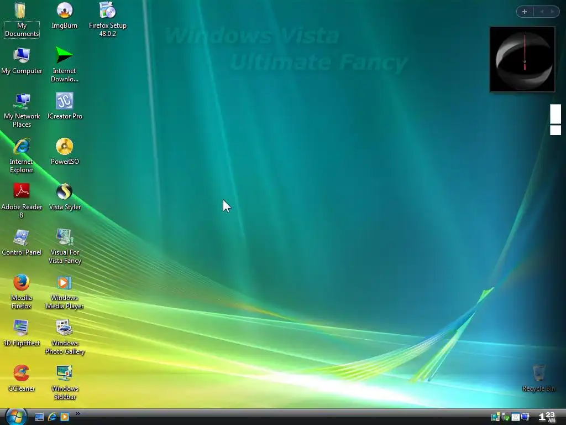Click the first system tray network icon
This screenshot has height=425, width=566.
[496, 417]
